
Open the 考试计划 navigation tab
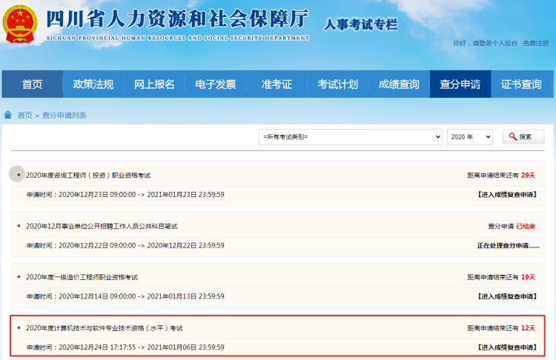pos(337,84)
